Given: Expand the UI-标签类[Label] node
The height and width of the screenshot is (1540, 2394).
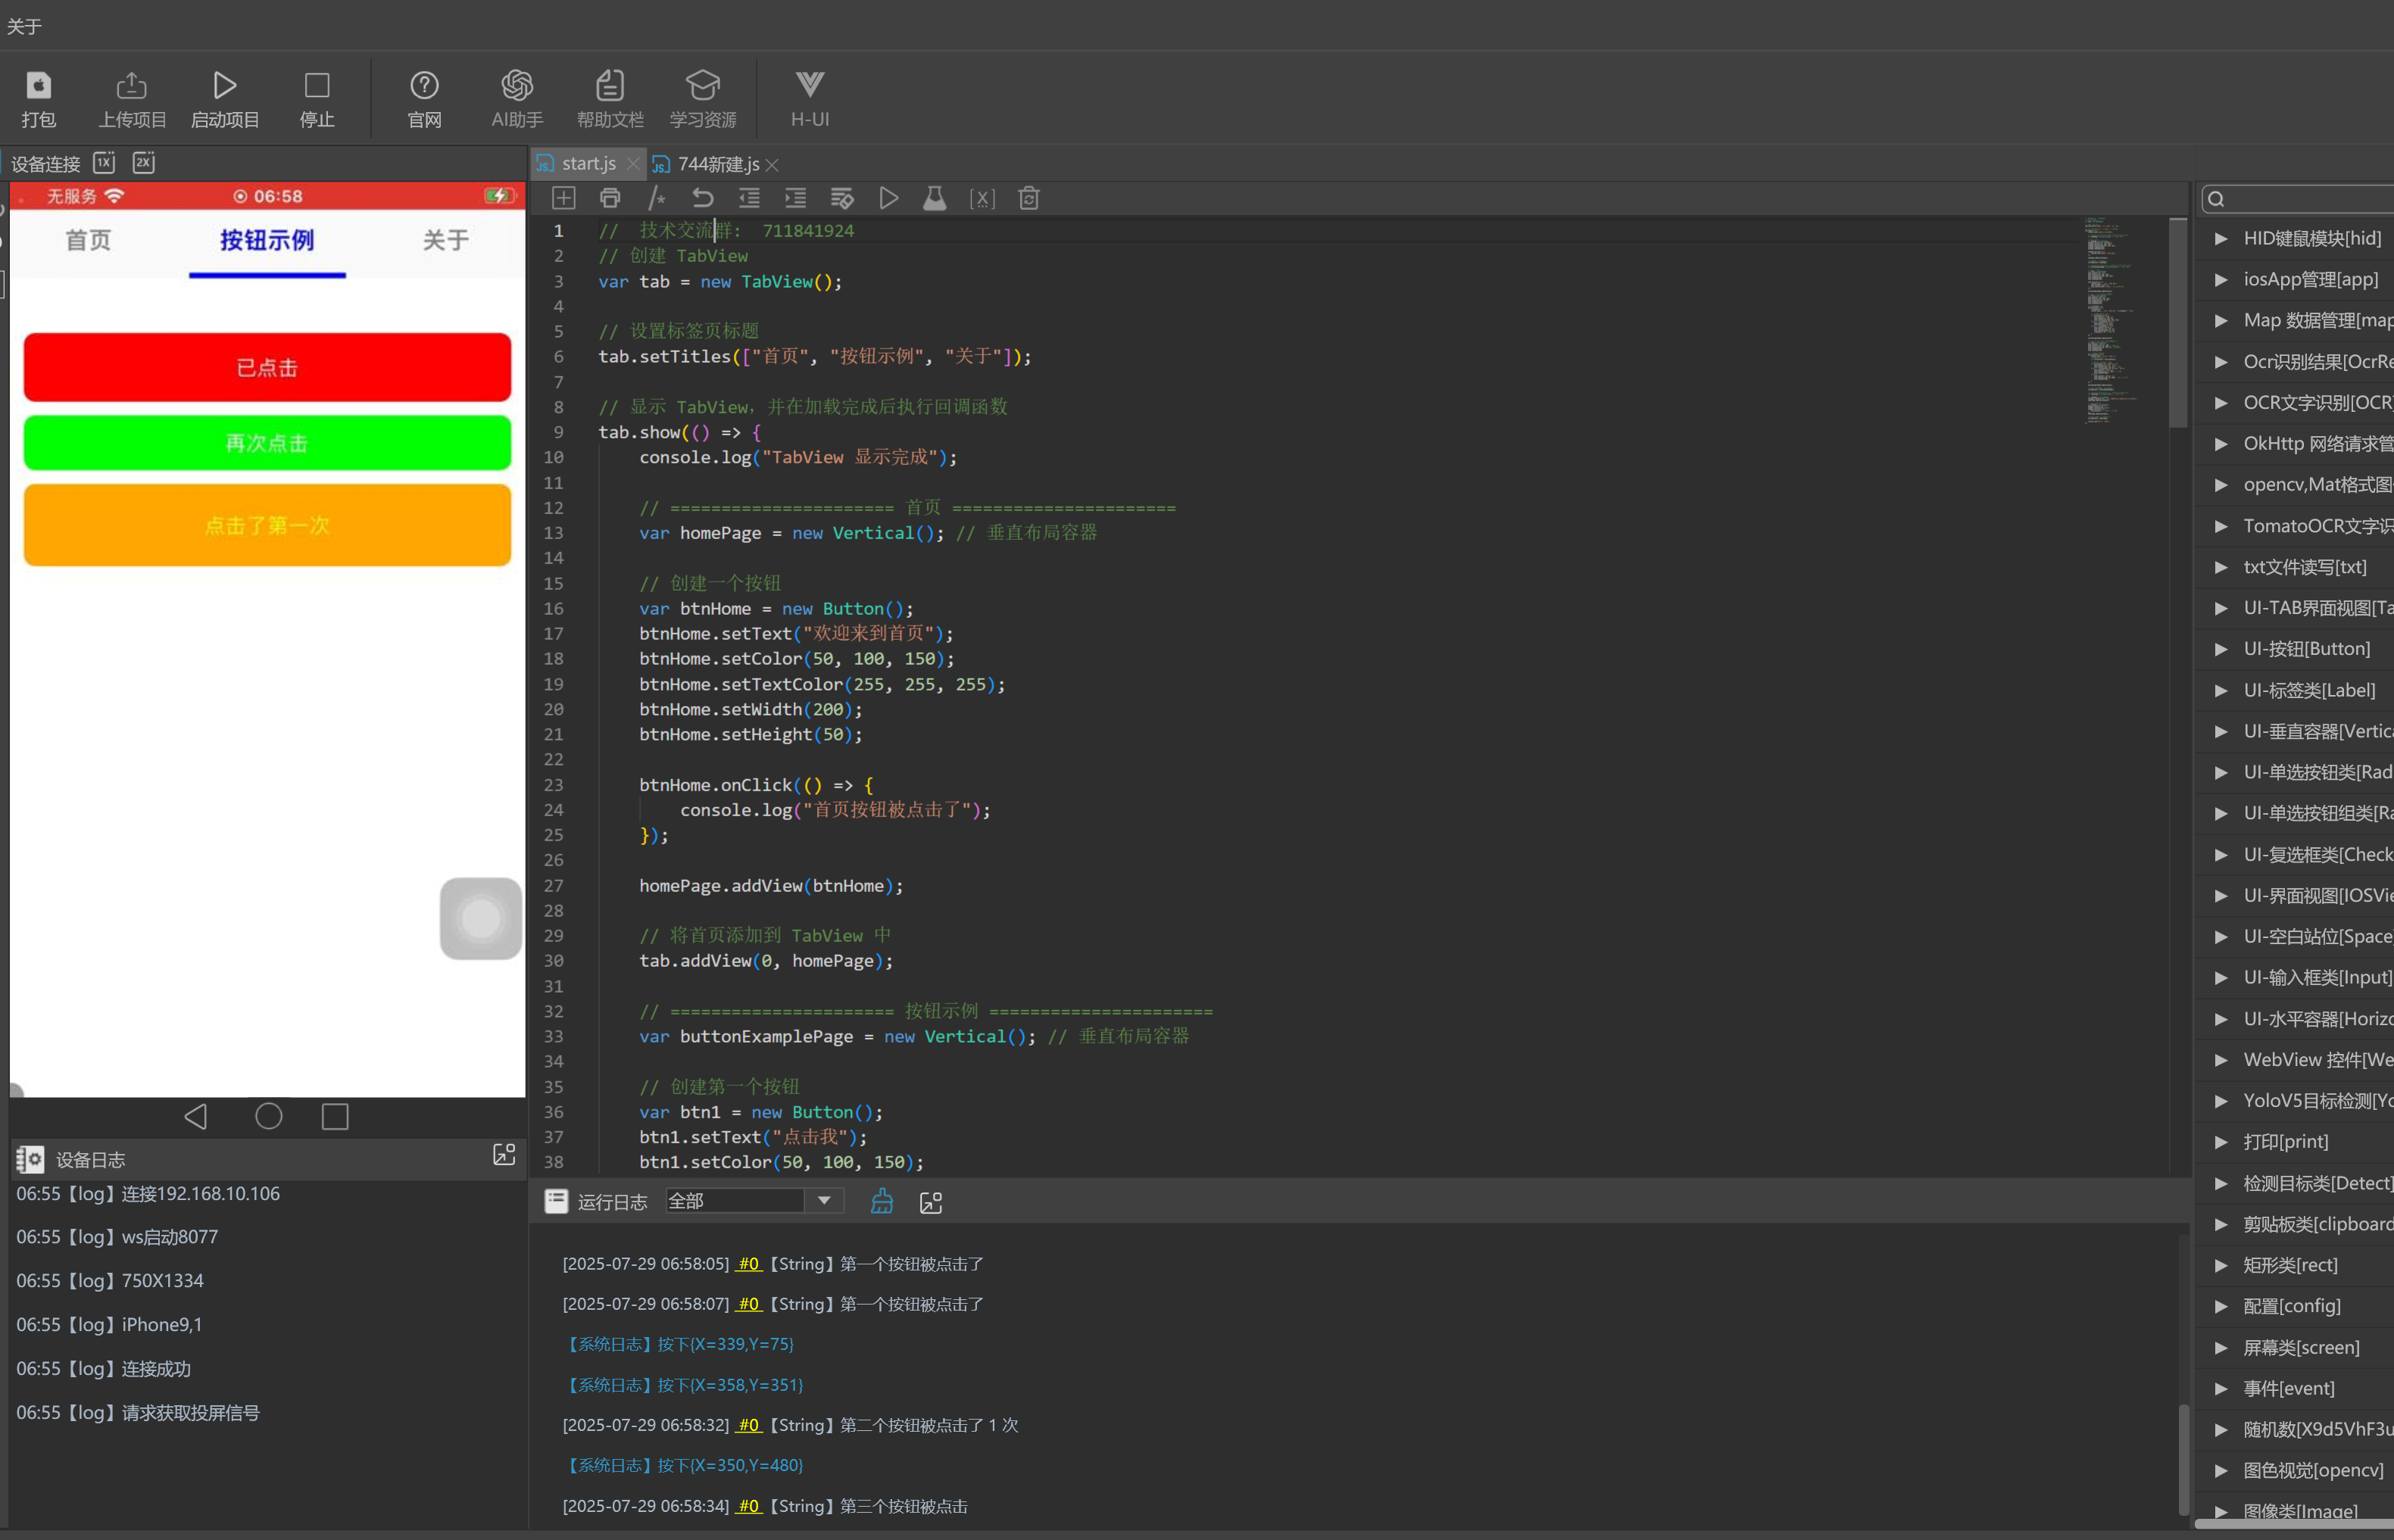Looking at the screenshot, I should (2221, 690).
